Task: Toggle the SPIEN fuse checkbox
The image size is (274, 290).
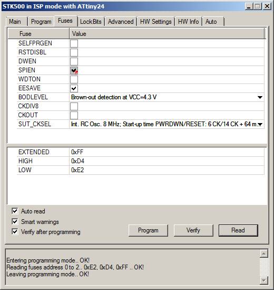Action: pyautogui.click(x=74, y=70)
